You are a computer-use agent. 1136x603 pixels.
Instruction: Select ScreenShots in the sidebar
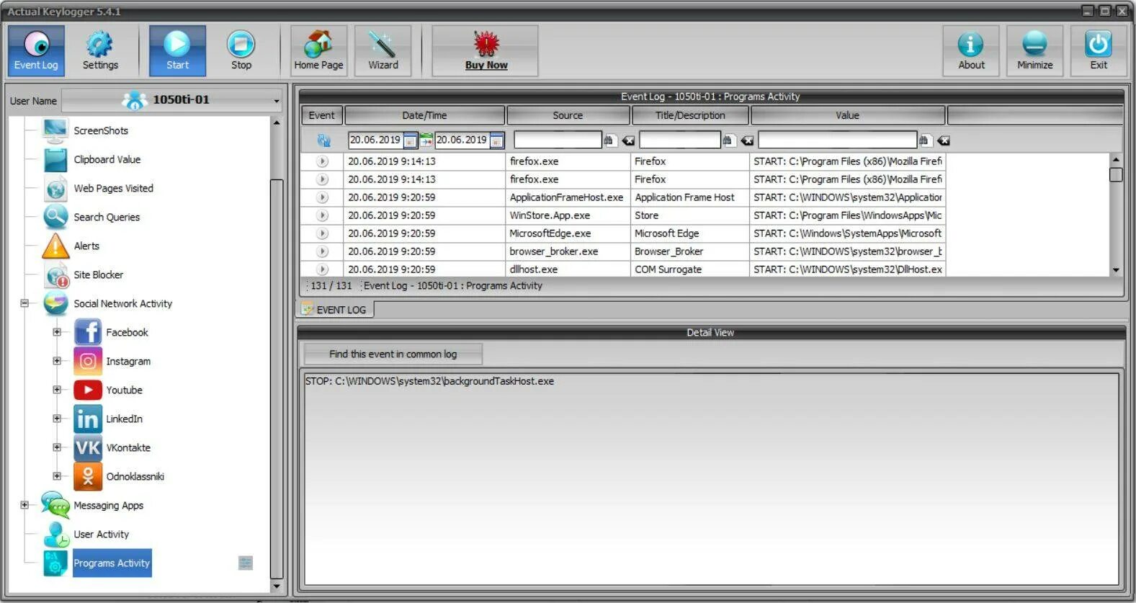[x=101, y=130]
